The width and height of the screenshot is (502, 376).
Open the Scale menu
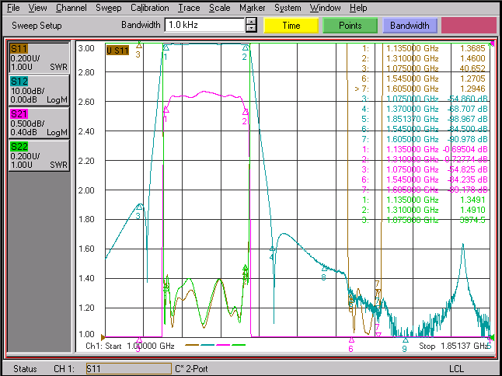pyautogui.click(x=220, y=8)
